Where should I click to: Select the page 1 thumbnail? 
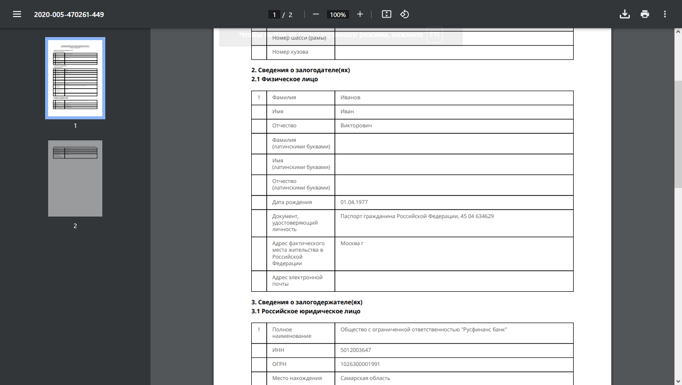(x=75, y=78)
